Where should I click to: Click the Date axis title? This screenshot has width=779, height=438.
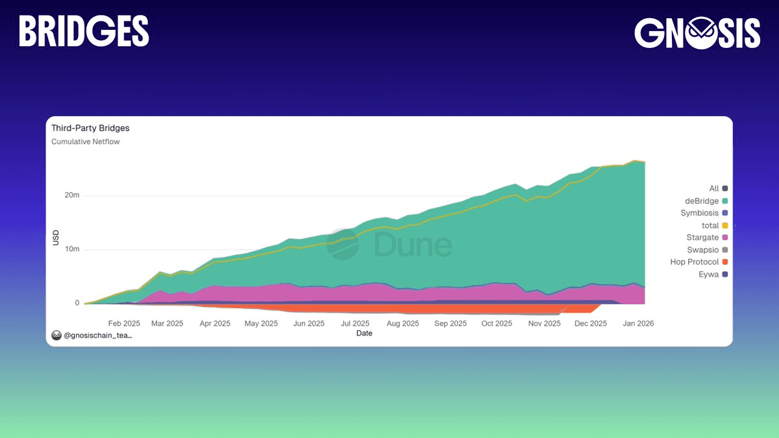tap(364, 333)
